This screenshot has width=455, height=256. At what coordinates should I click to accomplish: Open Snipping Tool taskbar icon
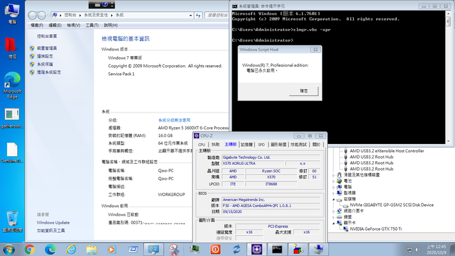pos(174,249)
